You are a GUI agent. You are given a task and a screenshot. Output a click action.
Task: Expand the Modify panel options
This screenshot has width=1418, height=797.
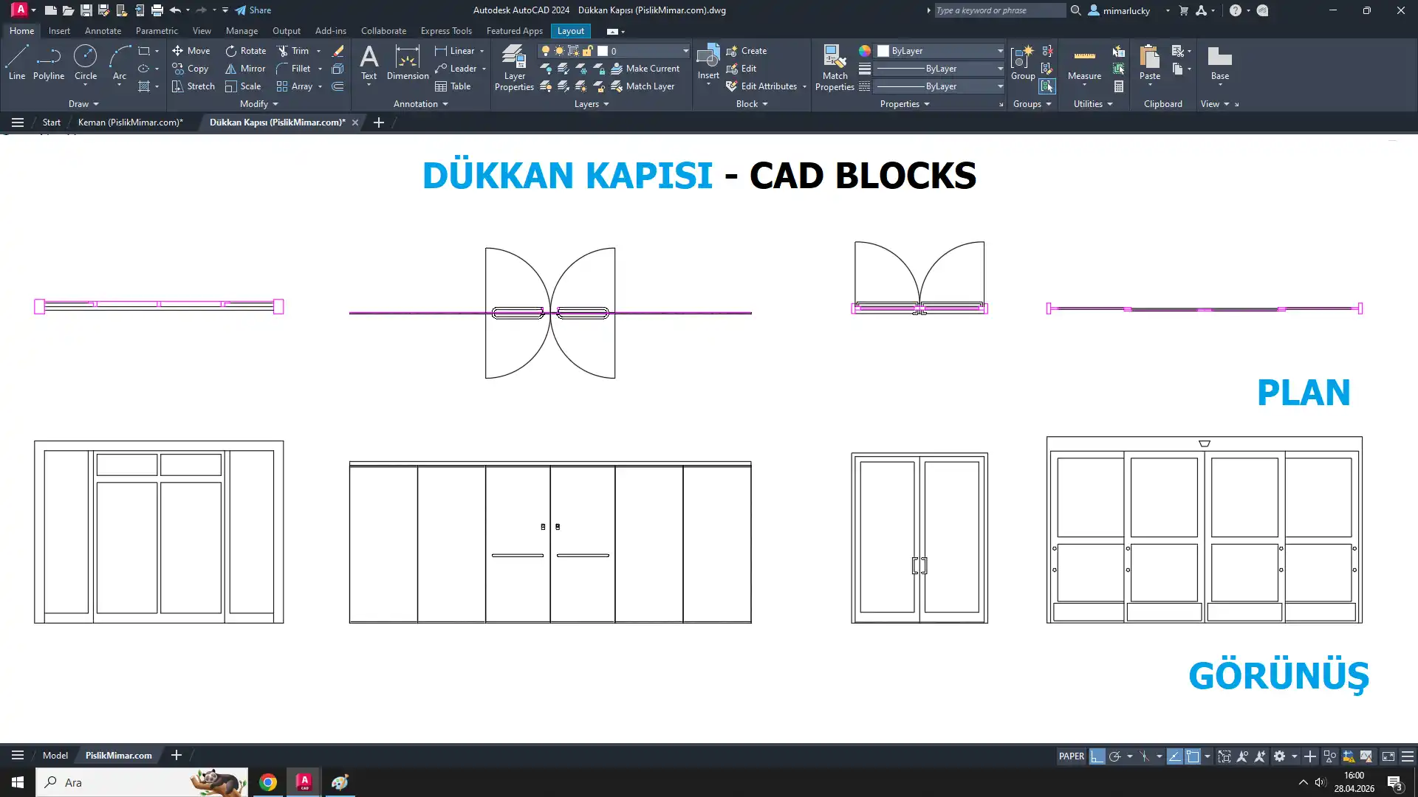point(259,104)
